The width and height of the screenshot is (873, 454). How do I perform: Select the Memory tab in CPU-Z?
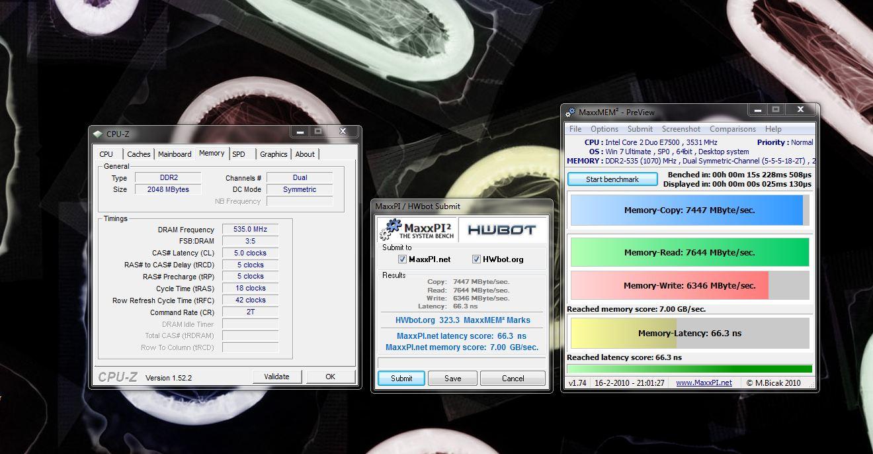click(x=212, y=153)
